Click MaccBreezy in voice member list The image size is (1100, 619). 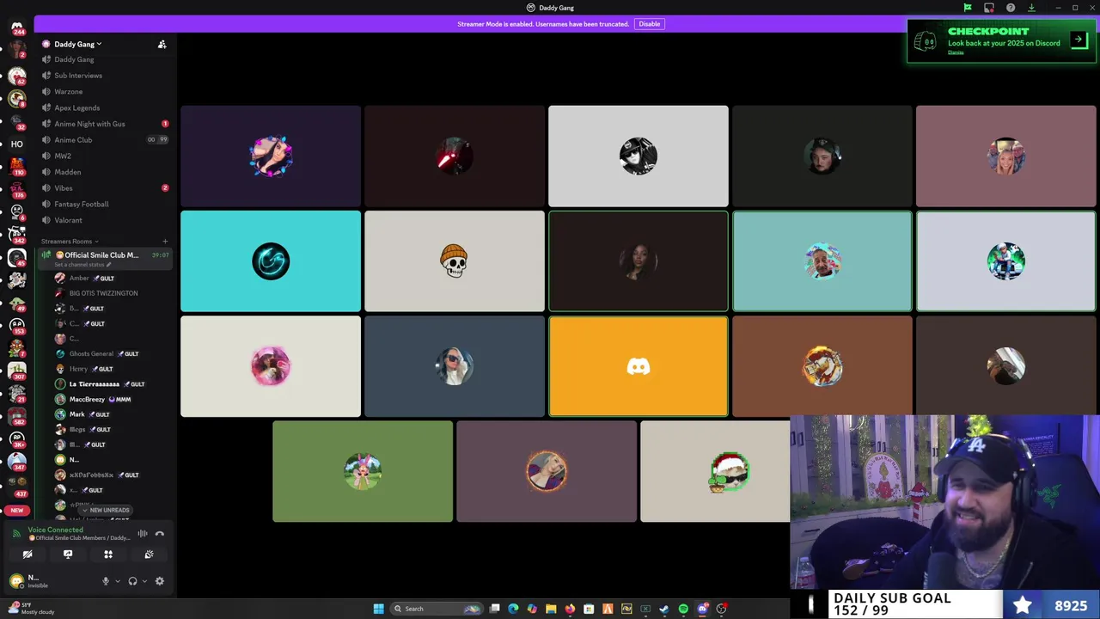pos(95,399)
